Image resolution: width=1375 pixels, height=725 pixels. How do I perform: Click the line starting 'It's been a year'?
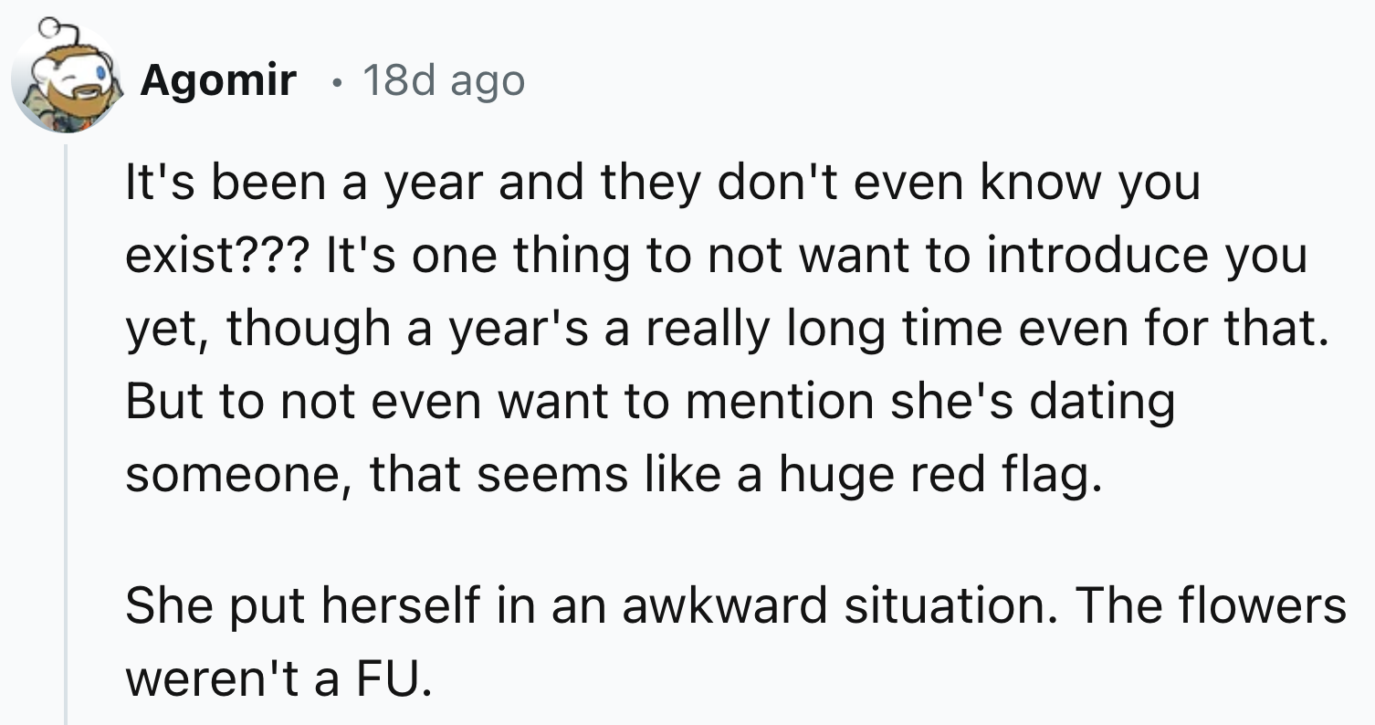click(x=663, y=185)
